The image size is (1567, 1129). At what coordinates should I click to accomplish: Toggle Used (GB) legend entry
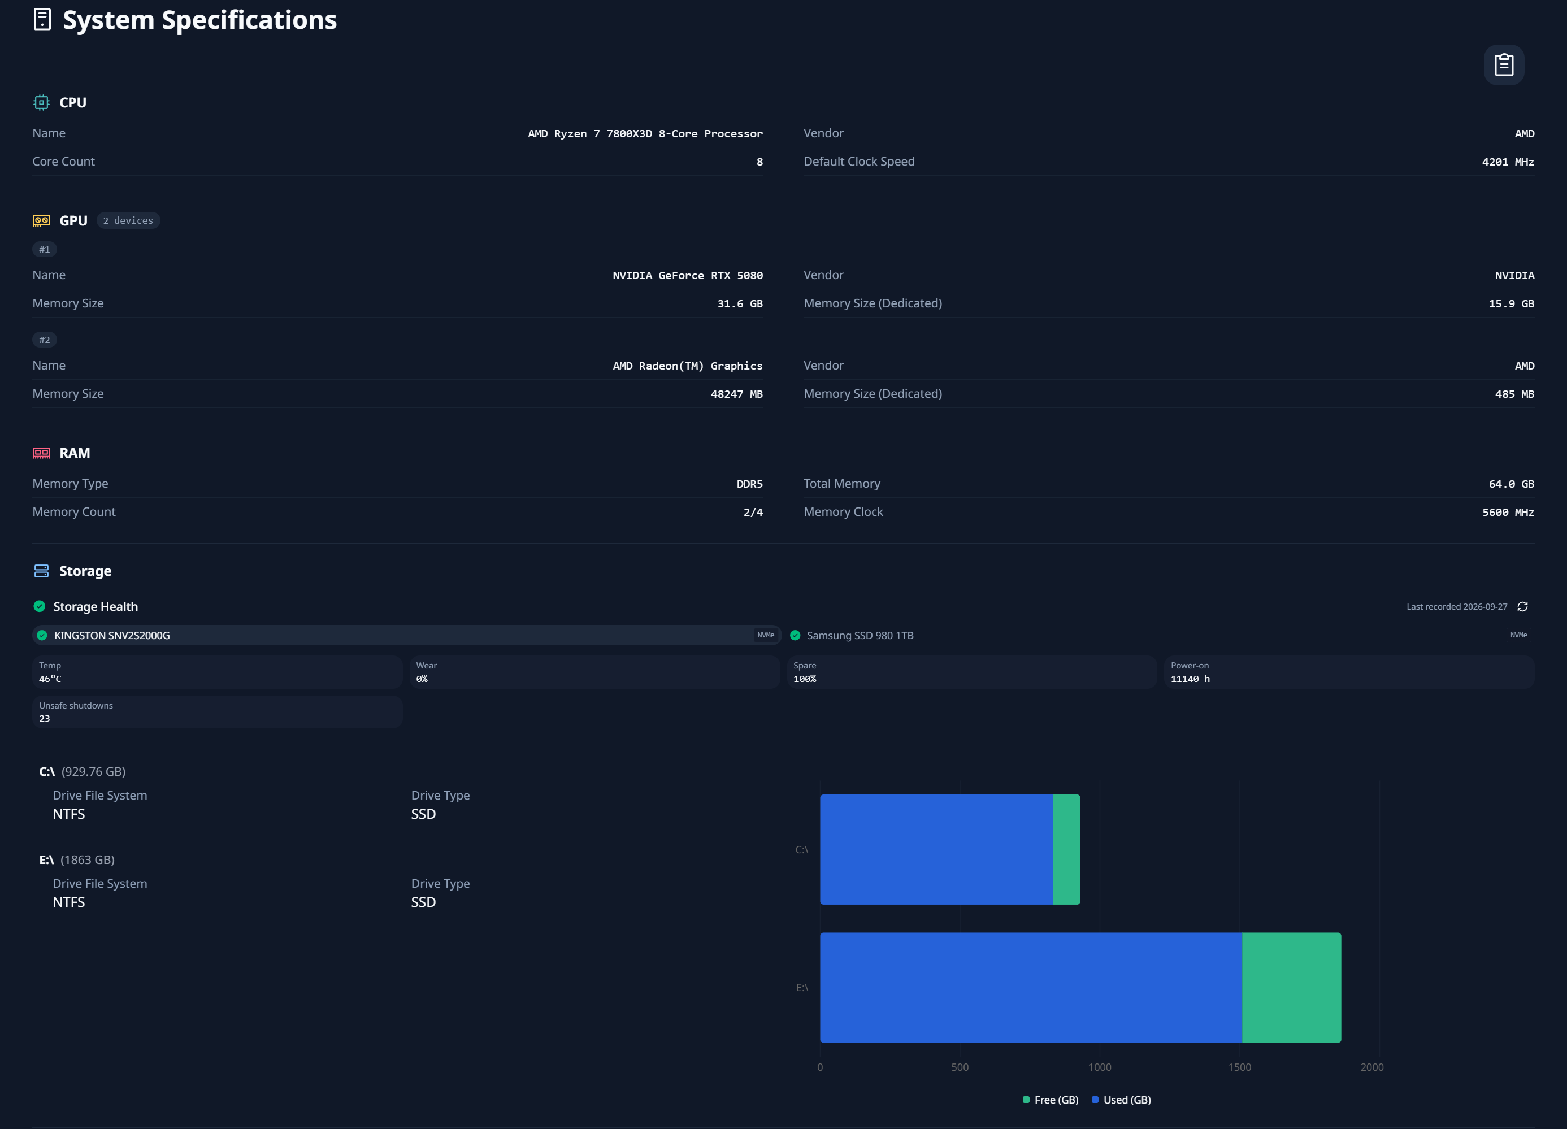[1121, 1100]
